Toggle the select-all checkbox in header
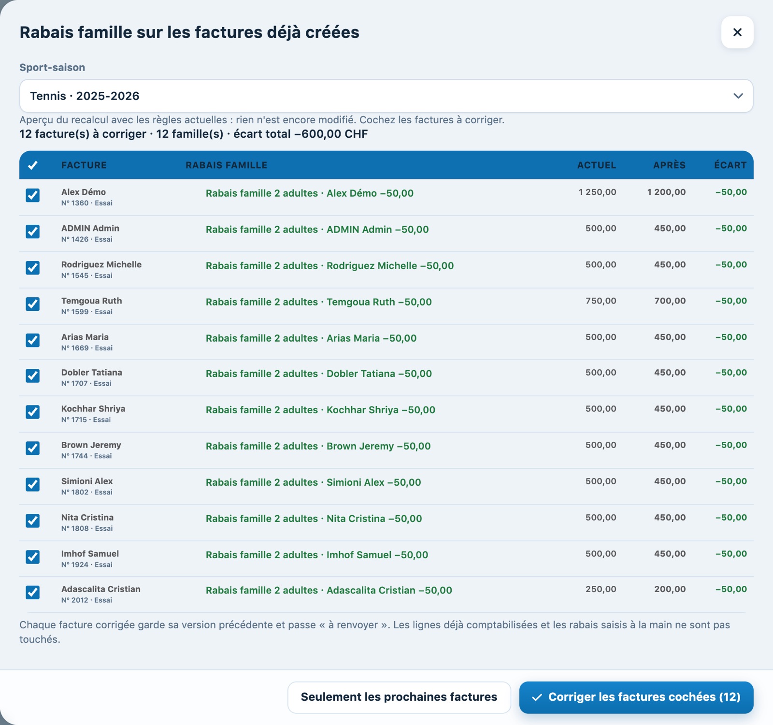Viewport: 773px width, 725px height. [x=32, y=165]
